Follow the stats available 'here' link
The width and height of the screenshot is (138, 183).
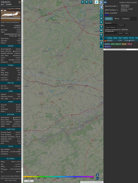point(106,15)
